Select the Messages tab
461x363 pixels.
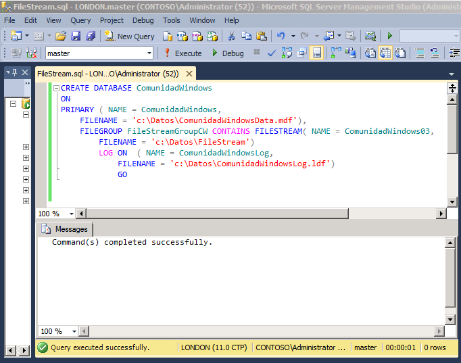pyautogui.click(x=65, y=229)
